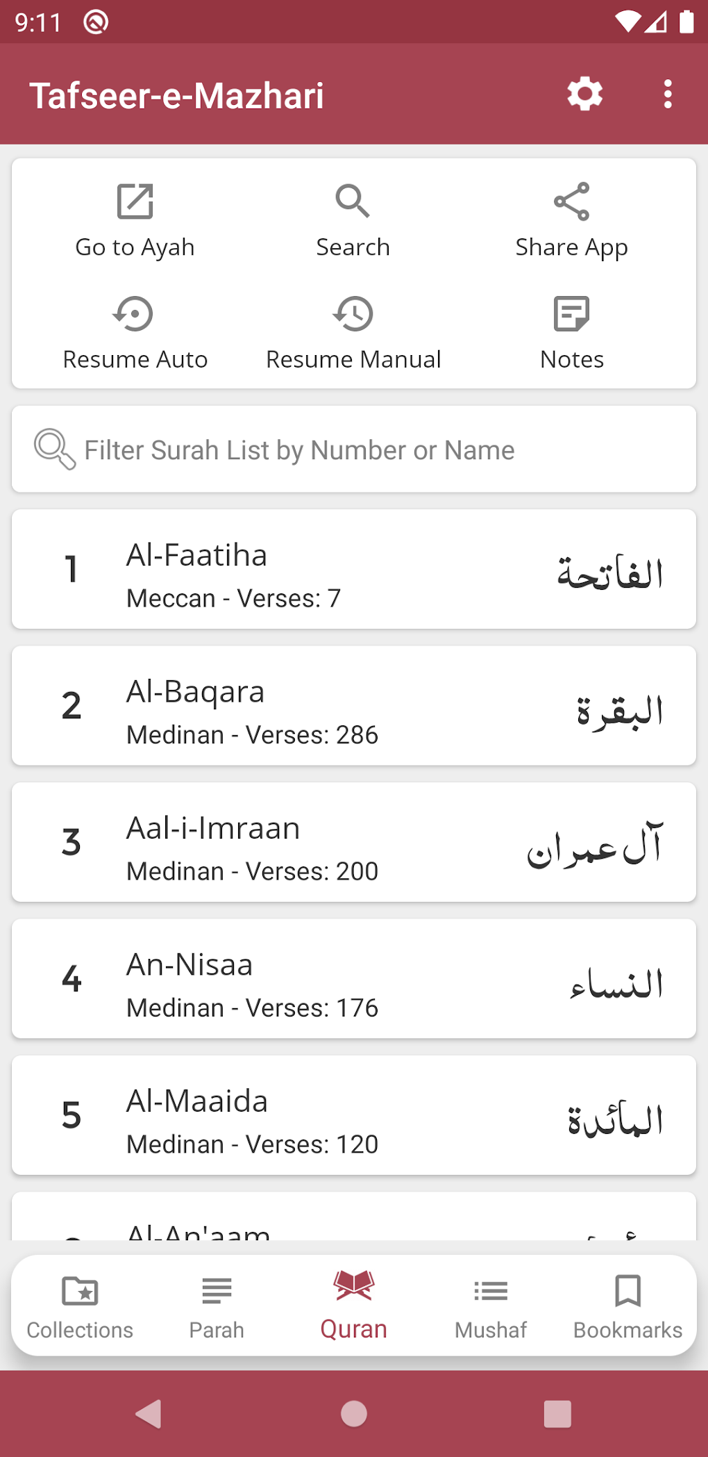Image resolution: width=708 pixels, height=1457 pixels.
Task: Tap the Go to Ayah icon
Action: point(135,201)
